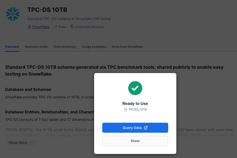The width and height of the screenshot is (237, 158).
Task: Click the TPC-DS 10TB listing title
Action: [x=47, y=10]
